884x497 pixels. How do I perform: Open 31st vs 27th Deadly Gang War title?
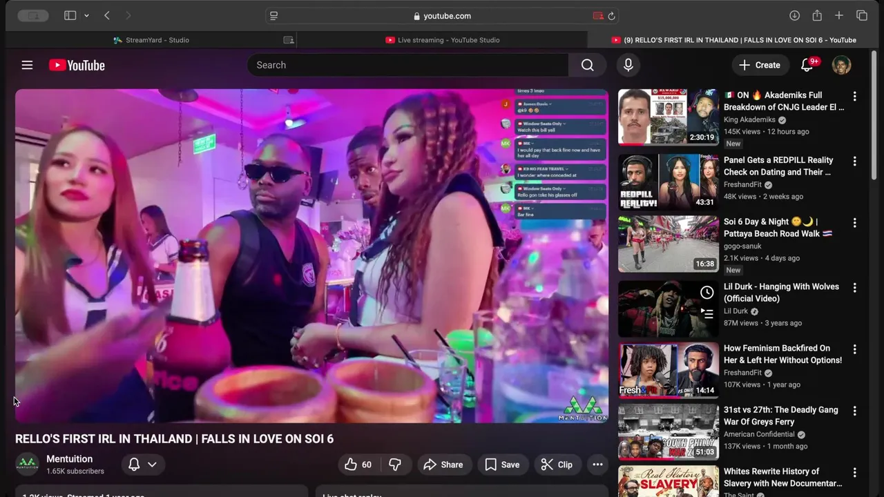pyautogui.click(x=780, y=416)
